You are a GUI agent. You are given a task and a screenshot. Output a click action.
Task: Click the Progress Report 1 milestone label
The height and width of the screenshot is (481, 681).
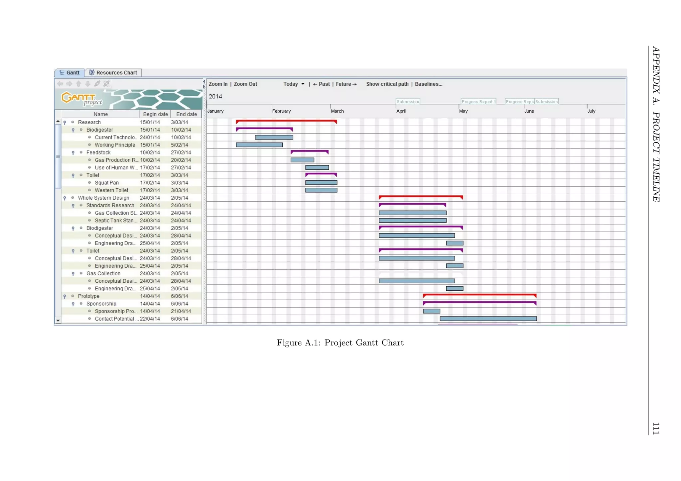478,101
